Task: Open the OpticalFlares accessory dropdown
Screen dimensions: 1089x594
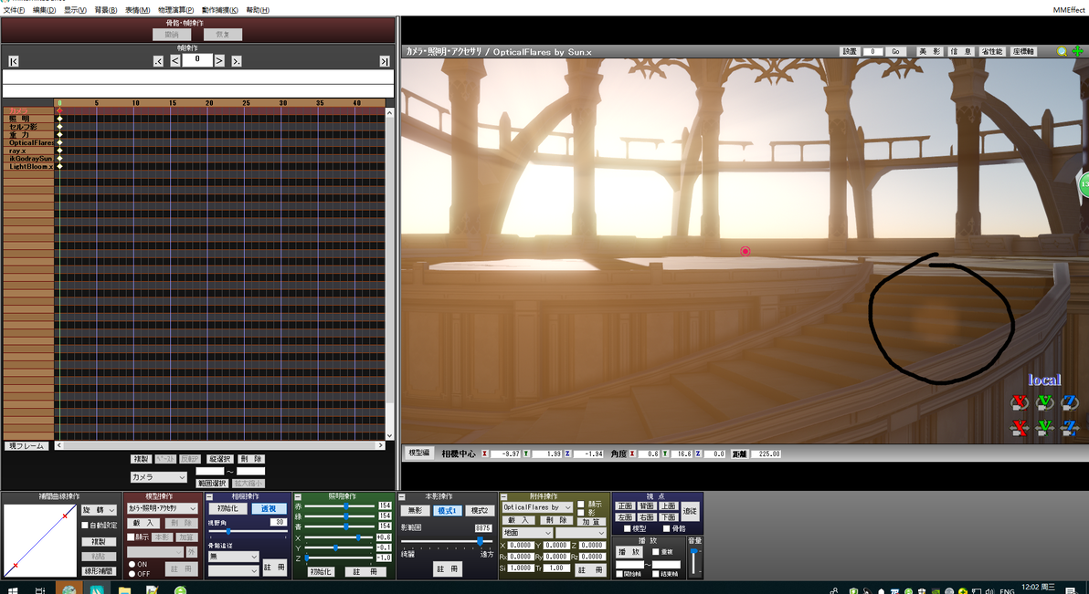Action: (537, 507)
